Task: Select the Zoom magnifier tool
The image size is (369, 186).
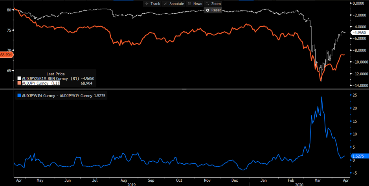Action: (x=213, y=4)
